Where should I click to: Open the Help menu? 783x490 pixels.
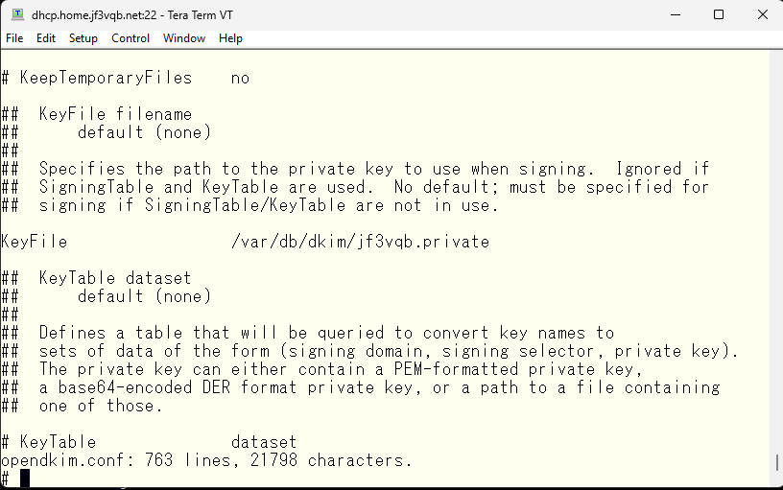(x=230, y=38)
